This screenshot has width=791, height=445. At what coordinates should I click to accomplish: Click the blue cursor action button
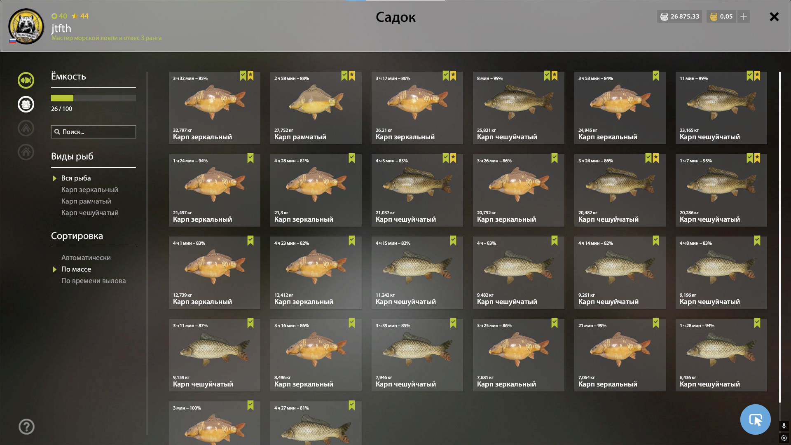755,419
